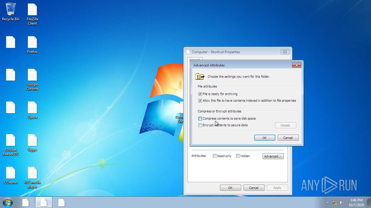Click the Show desktop strip at taskbar end
This screenshot has height=208, width=371.
(x=369, y=202)
